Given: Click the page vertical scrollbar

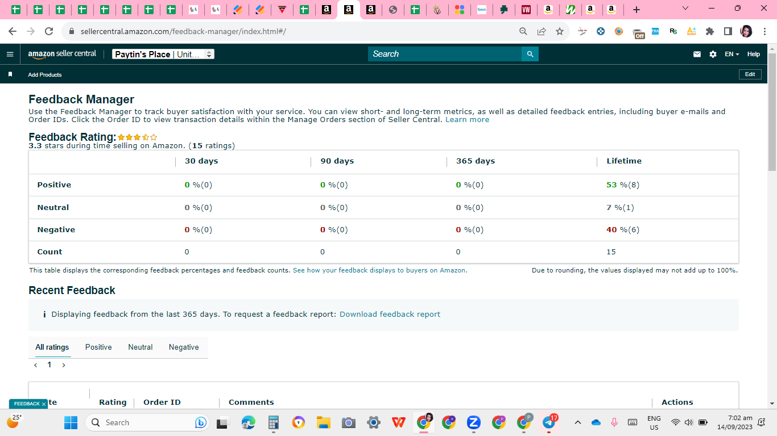Looking at the screenshot, I should [772, 112].
